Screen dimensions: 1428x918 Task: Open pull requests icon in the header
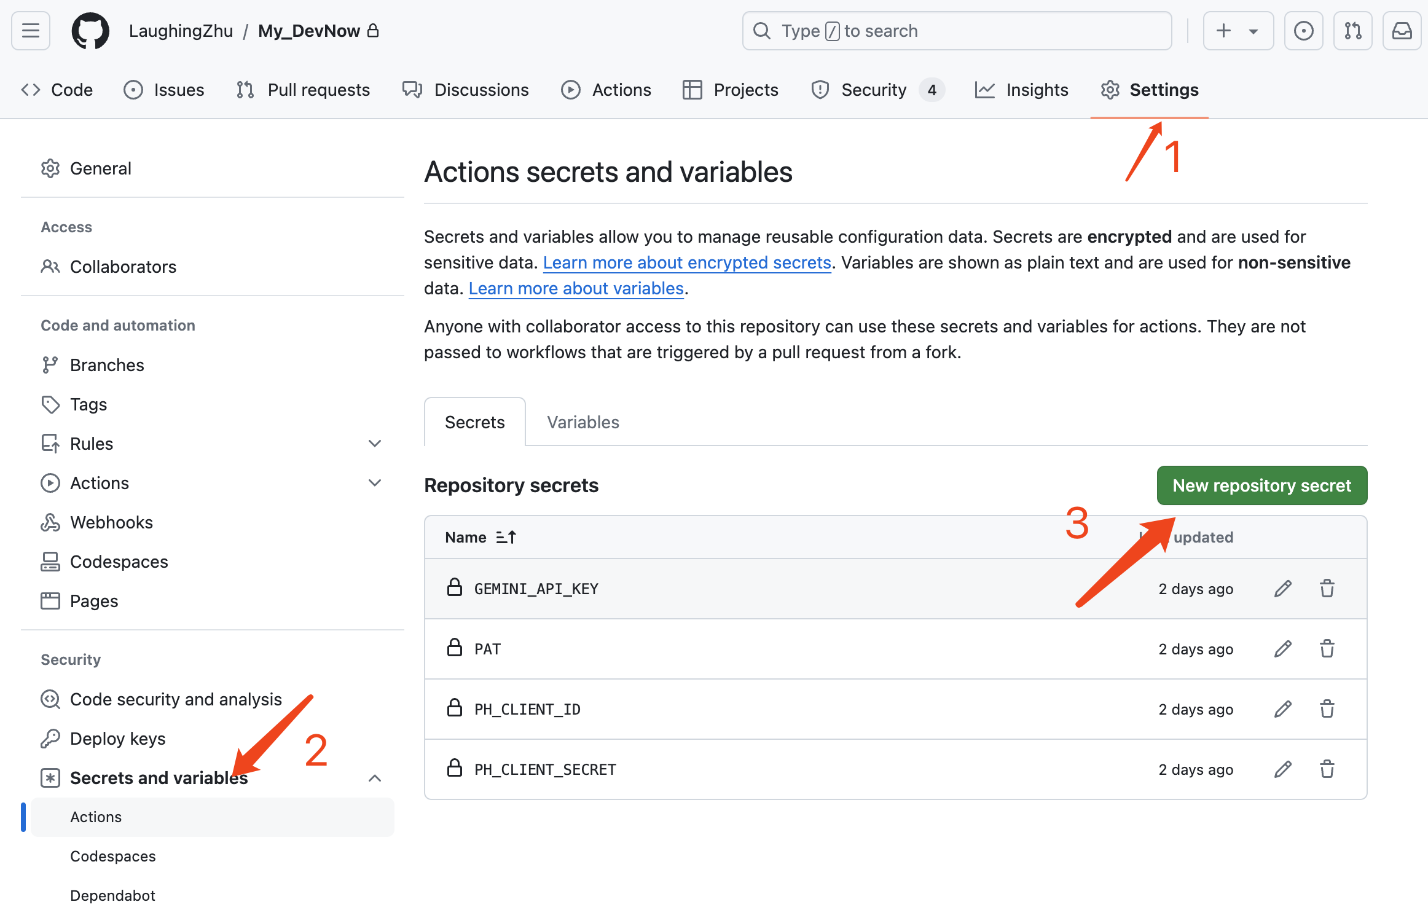(x=1353, y=31)
